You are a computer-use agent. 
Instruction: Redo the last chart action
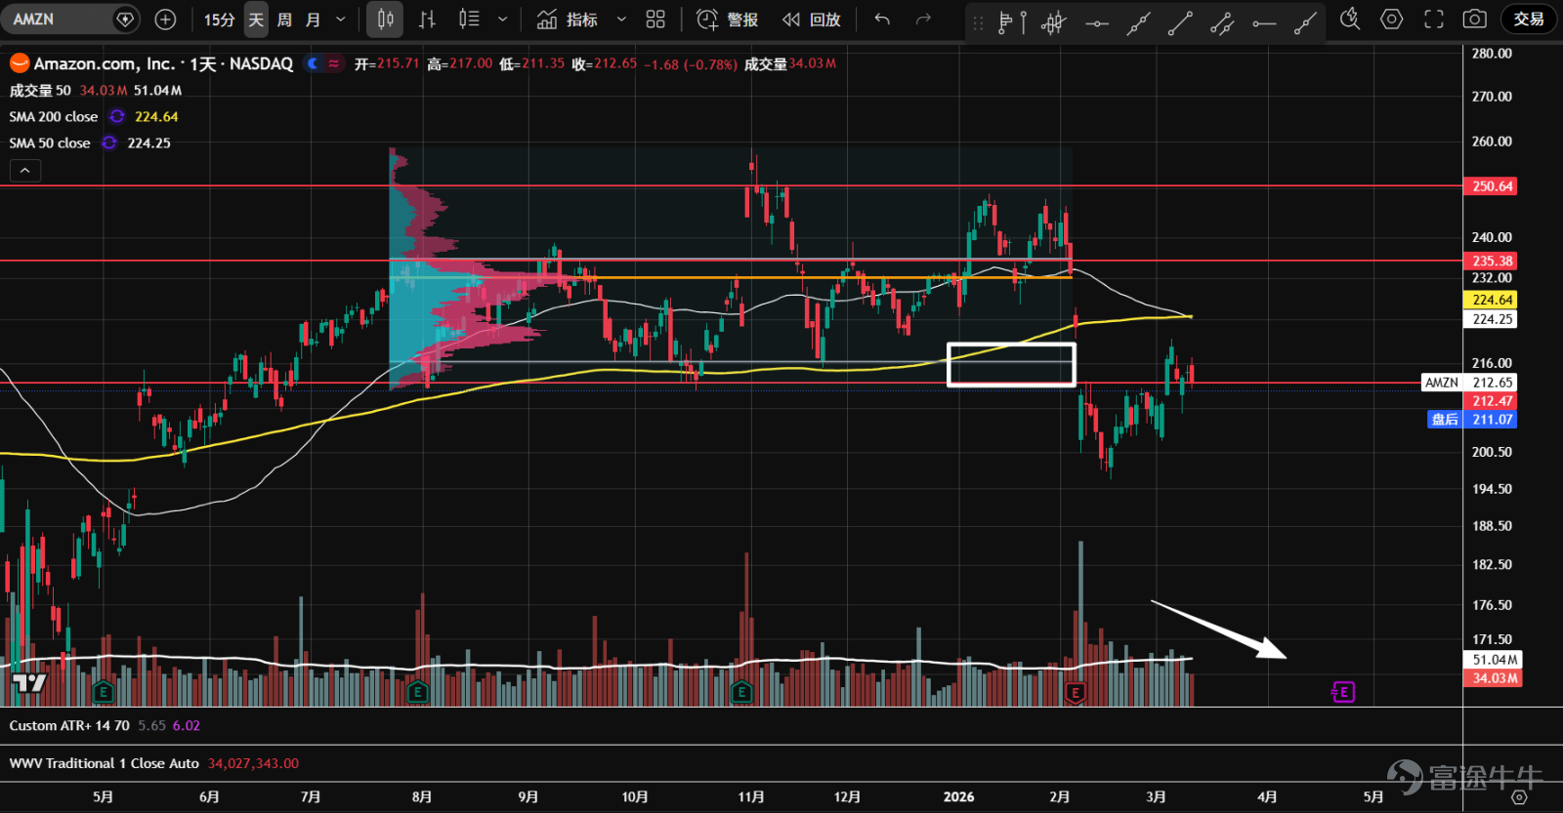coord(923,20)
